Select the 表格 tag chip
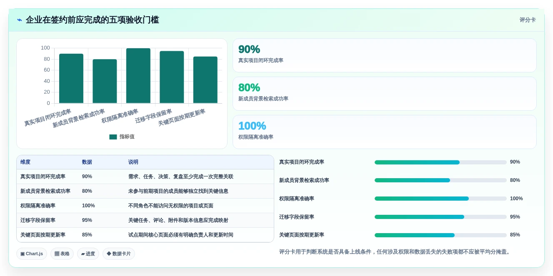This screenshot has width=553, height=276. pyautogui.click(x=62, y=254)
